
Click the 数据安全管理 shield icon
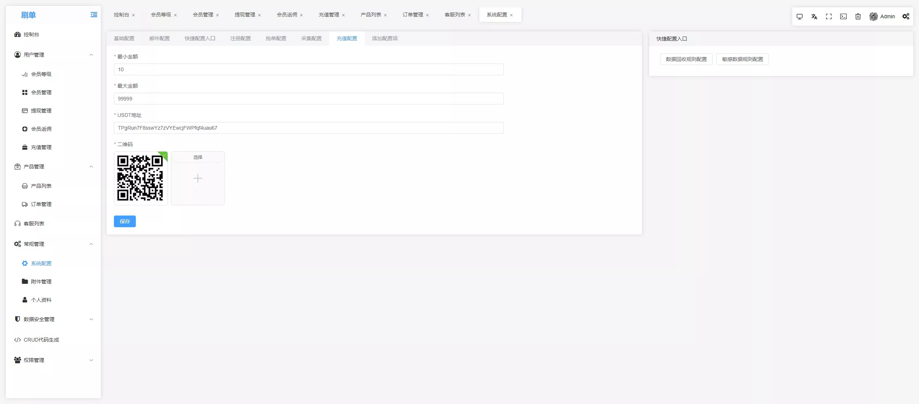(18, 319)
